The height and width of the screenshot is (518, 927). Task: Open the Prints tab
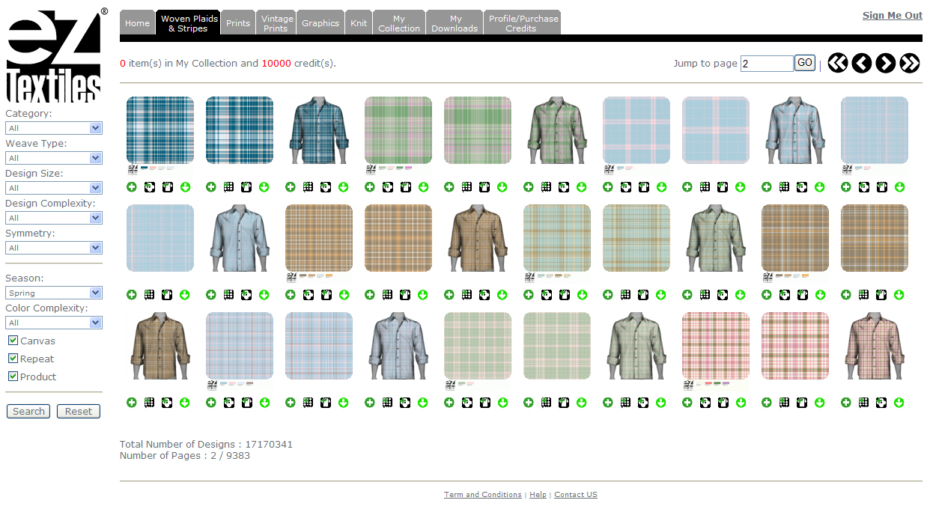[x=238, y=22]
